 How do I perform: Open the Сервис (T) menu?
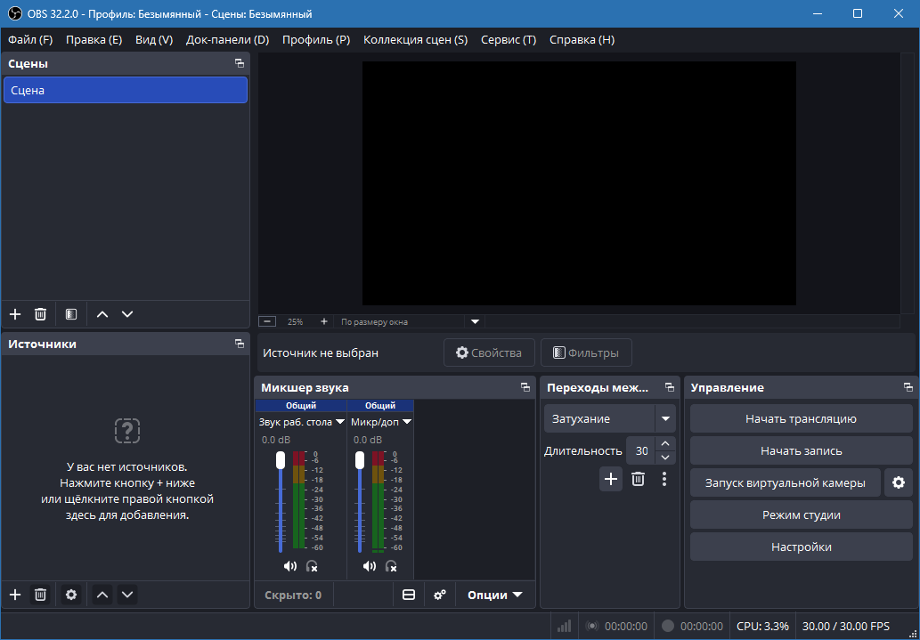tap(509, 40)
